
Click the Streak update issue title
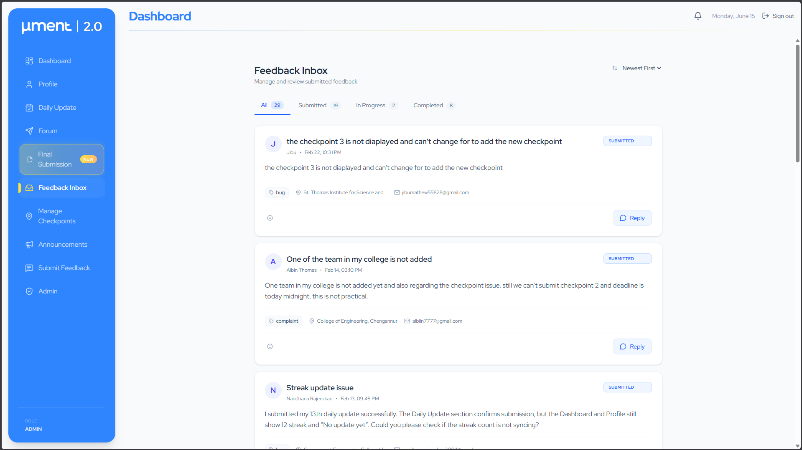click(320, 388)
